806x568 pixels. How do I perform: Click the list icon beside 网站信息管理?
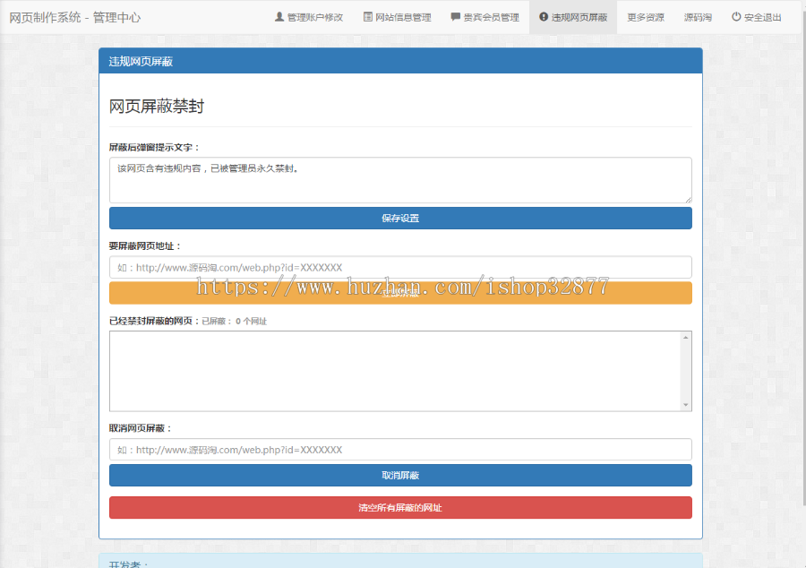tap(367, 17)
